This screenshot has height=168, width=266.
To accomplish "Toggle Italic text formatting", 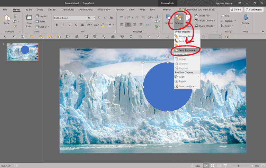I will tap(63, 25).
